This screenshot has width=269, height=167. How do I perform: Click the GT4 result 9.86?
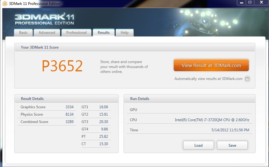point(104,129)
